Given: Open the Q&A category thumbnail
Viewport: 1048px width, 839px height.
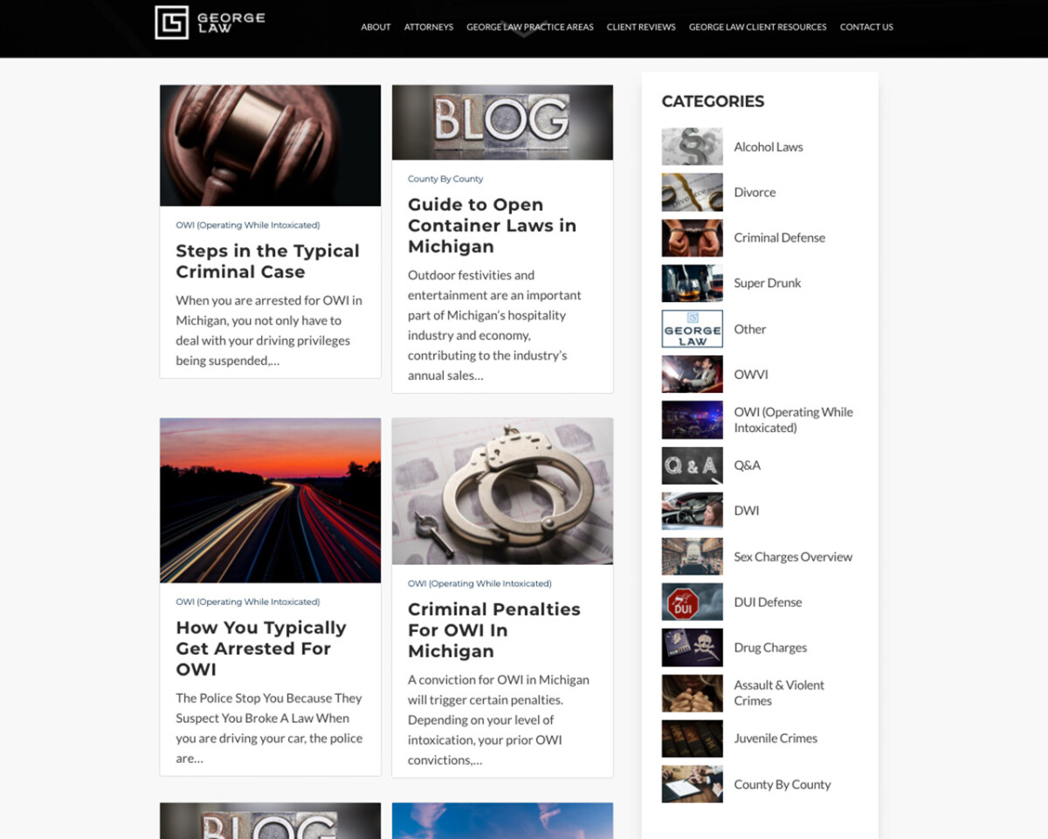Looking at the screenshot, I should [692, 465].
